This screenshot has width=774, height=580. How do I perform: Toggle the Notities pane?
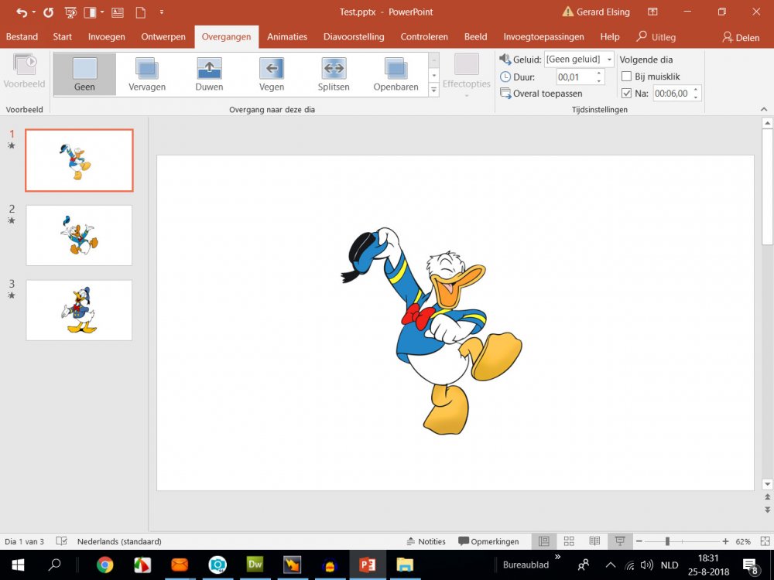[426, 541]
